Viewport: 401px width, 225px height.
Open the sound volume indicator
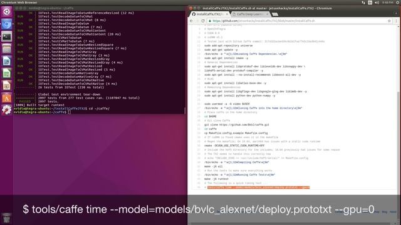pos(377,2)
